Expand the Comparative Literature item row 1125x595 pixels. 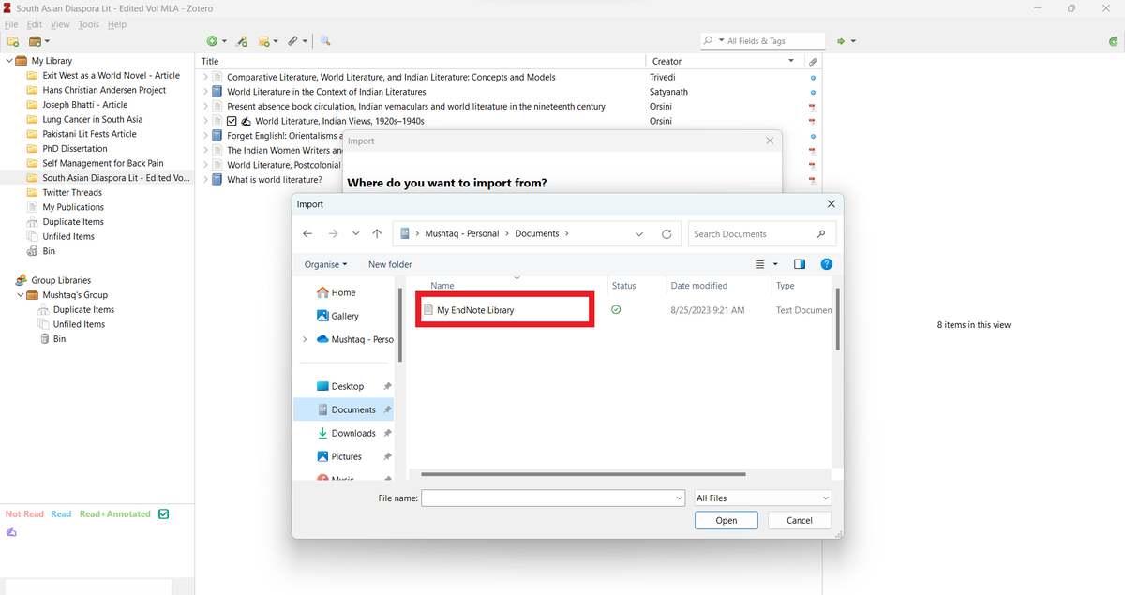(x=206, y=77)
